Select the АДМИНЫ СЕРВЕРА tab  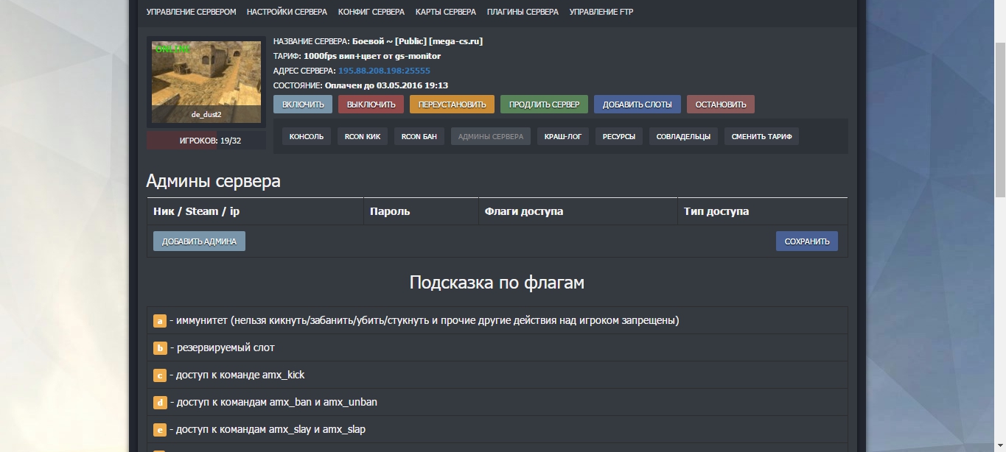pyautogui.click(x=491, y=136)
